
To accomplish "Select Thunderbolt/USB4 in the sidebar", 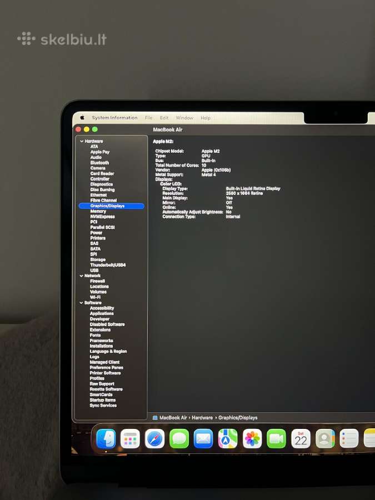I will coord(108,265).
